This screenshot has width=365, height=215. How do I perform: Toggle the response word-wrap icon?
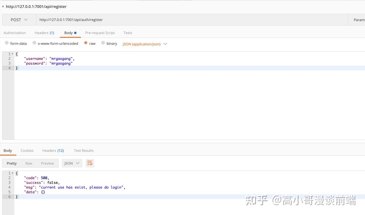coord(90,163)
